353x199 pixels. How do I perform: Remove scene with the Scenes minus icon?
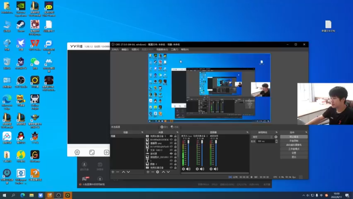[117, 172]
